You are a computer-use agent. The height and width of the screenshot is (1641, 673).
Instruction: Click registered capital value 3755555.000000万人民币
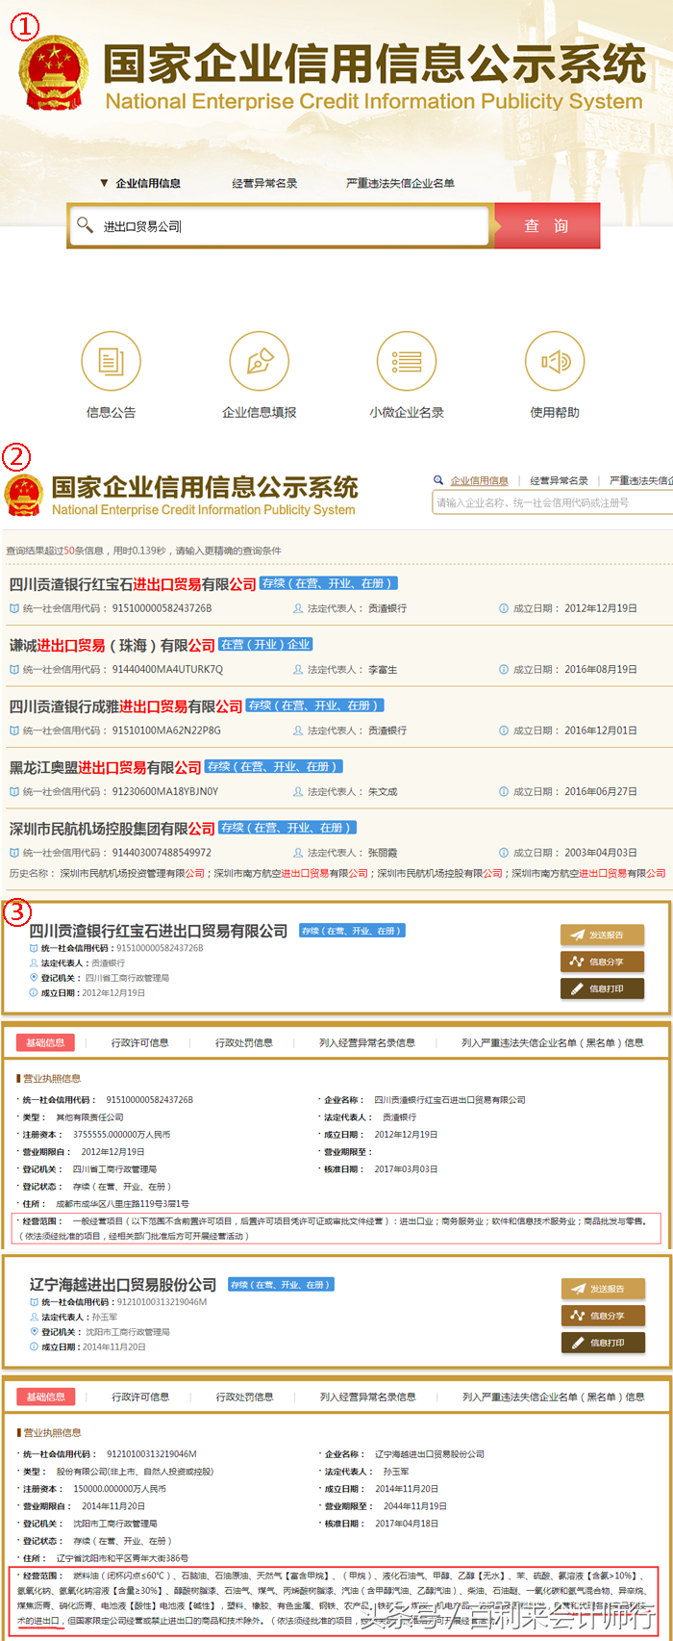(x=121, y=1135)
